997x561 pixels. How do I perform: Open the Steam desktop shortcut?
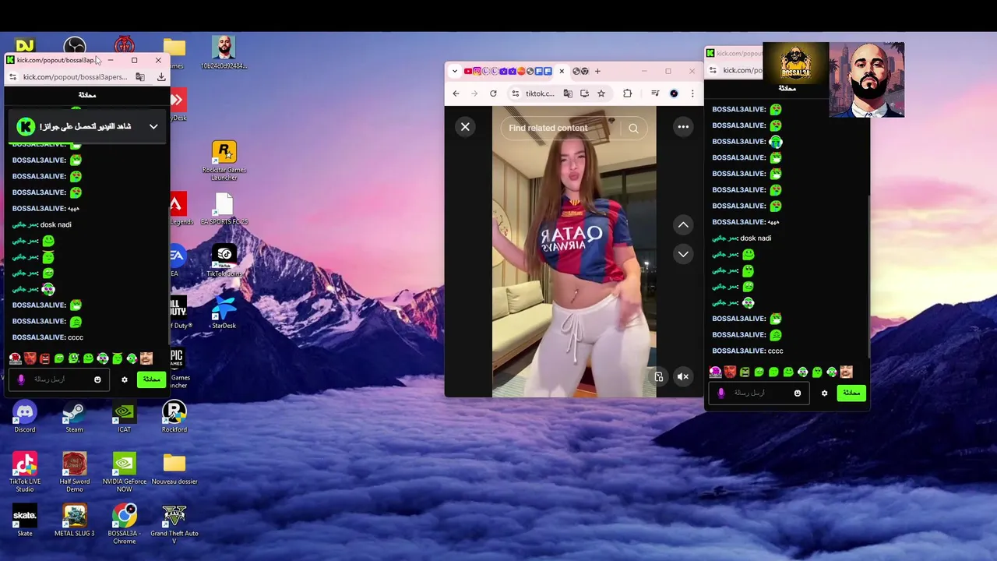pos(74,417)
